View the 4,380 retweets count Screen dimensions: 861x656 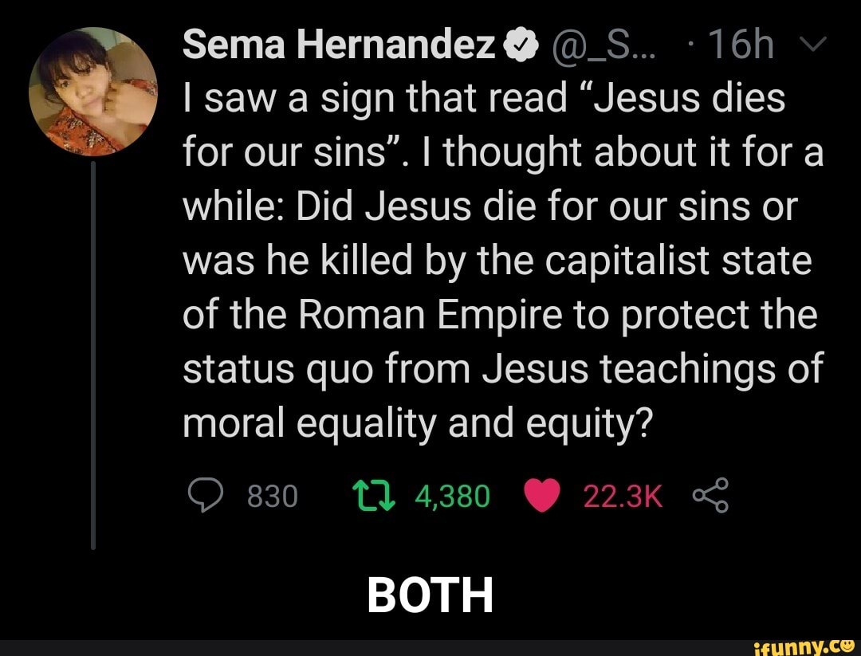coord(452,497)
